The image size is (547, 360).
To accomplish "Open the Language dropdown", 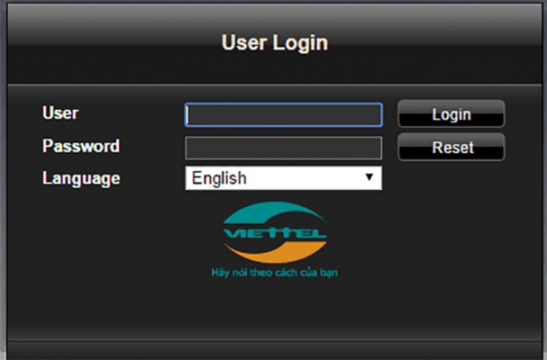I will [x=283, y=178].
